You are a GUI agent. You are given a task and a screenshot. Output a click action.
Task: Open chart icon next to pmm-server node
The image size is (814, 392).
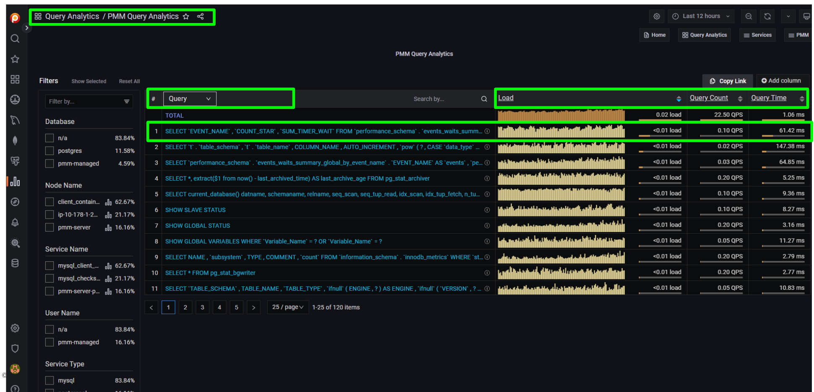[x=108, y=227]
